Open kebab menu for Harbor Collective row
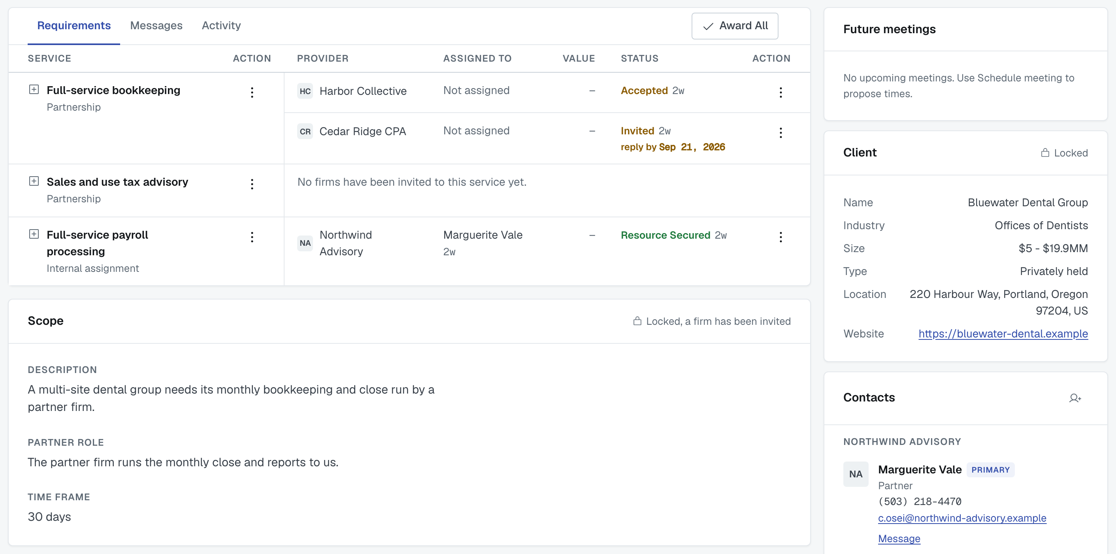1116x554 pixels. point(780,92)
